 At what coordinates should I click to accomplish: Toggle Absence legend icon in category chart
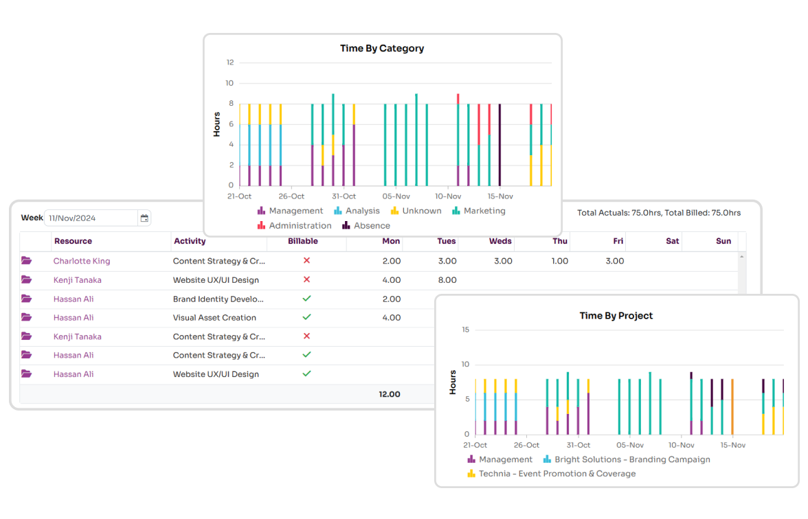click(346, 225)
